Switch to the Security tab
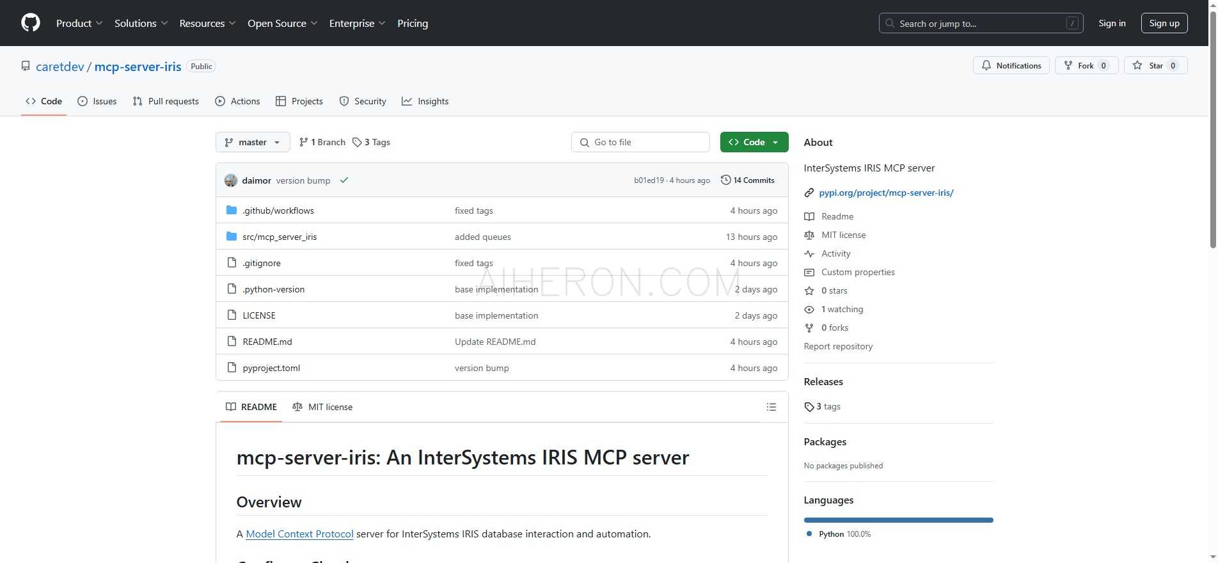This screenshot has width=1218, height=563. [363, 101]
